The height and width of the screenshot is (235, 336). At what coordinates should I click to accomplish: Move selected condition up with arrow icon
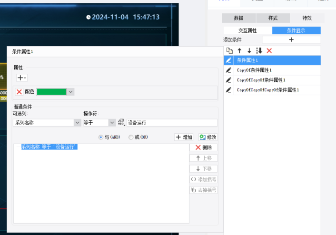[x=239, y=51]
